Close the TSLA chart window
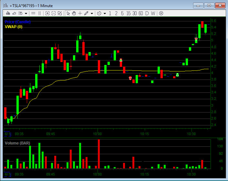This screenshot has width=228, height=181. click(x=220, y=5)
